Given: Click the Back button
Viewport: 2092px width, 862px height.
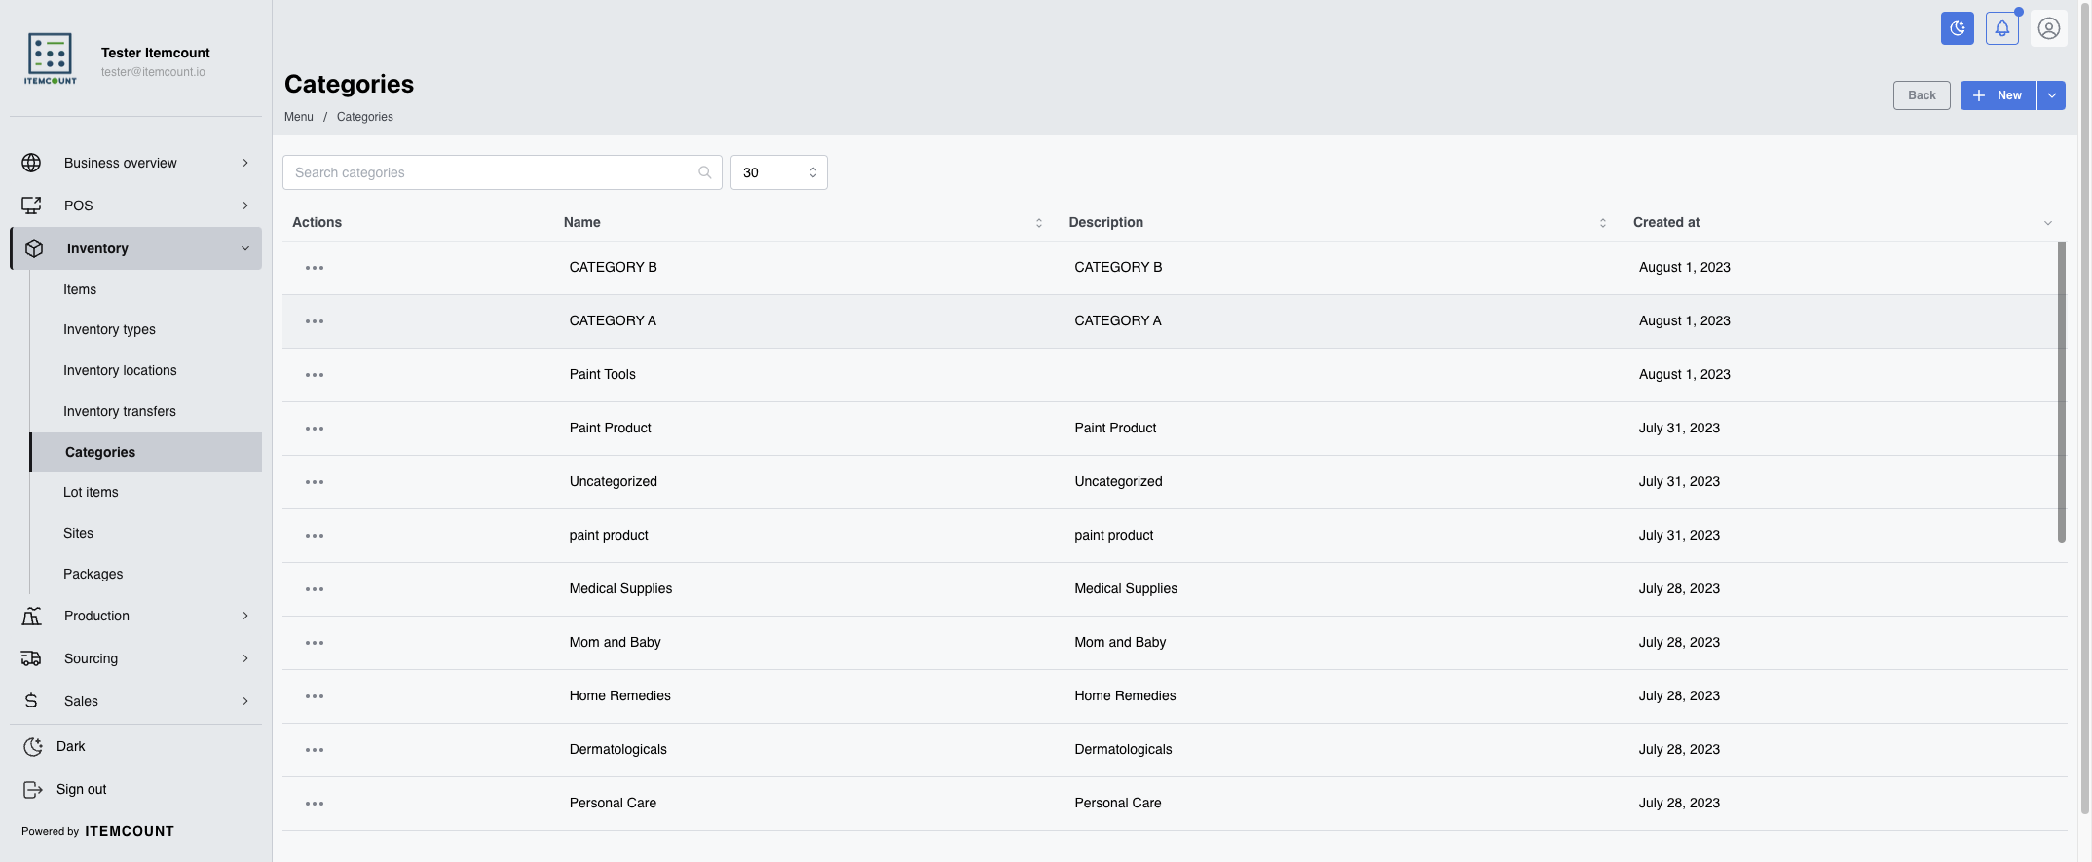Looking at the screenshot, I should [x=1922, y=95].
